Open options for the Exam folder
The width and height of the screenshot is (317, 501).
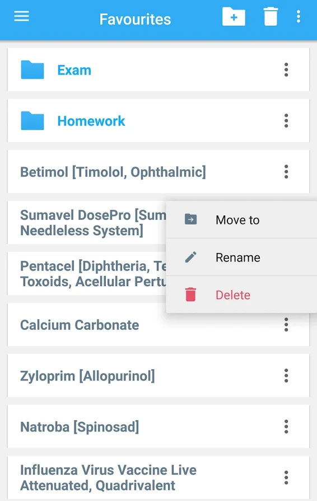point(286,70)
